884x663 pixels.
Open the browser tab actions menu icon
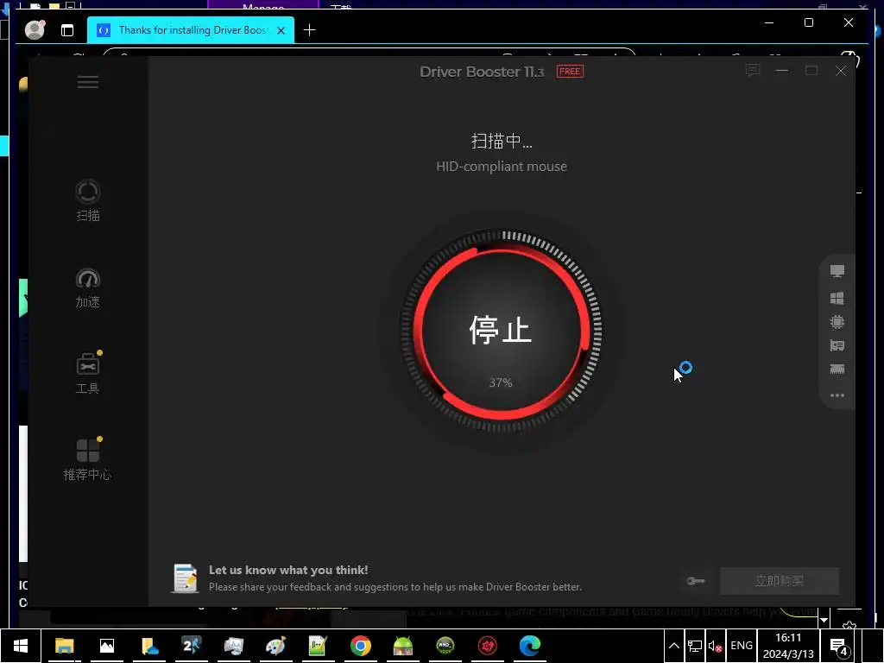(67, 30)
